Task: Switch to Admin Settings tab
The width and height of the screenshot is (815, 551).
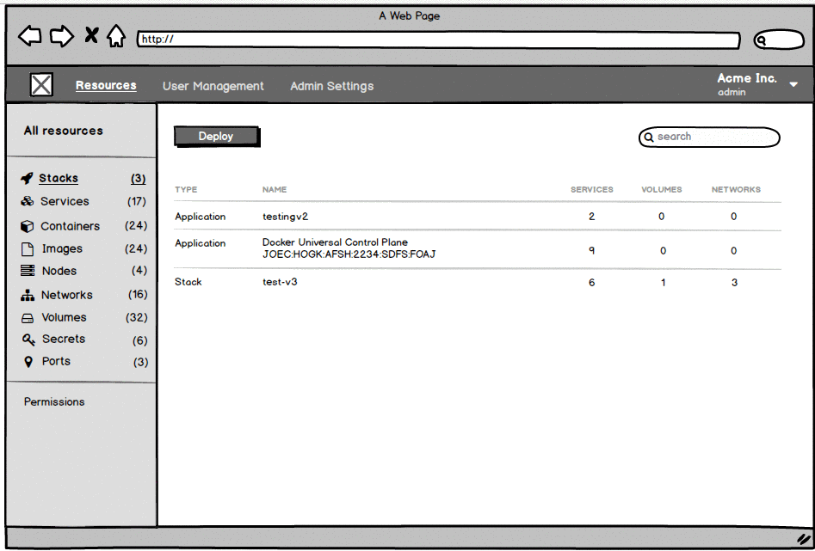Action: point(331,86)
